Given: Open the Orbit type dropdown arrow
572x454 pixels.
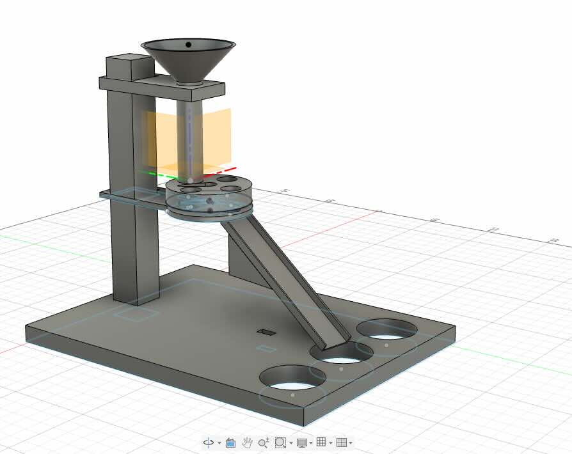Looking at the screenshot, I should pyautogui.click(x=219, y=443).
